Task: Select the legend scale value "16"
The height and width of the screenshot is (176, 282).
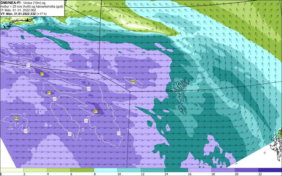Action: pos(190,174)
